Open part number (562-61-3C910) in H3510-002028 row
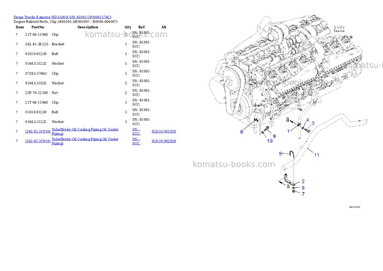Screen dimensions: 383x271 click(38, 141)
